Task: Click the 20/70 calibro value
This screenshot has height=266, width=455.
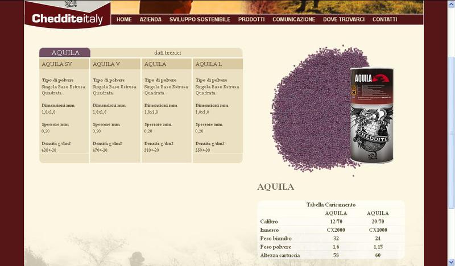Action: coord(378,221)
